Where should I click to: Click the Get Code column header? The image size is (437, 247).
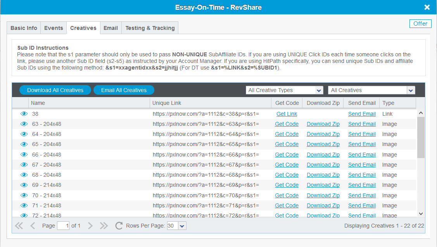(287, 103)
